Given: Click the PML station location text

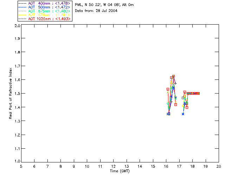Looking at the screenshot, I should pos(104,5).
